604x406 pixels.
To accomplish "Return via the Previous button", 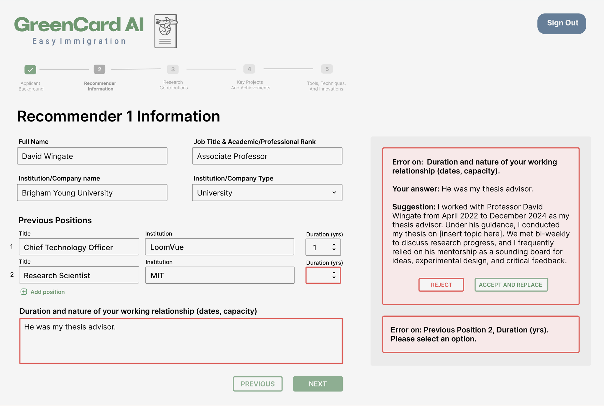I will tap(257, 384).
